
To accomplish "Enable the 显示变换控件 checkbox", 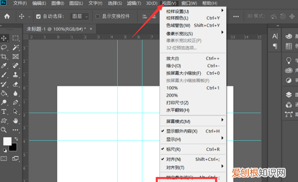I will click(x=97, y=17).
